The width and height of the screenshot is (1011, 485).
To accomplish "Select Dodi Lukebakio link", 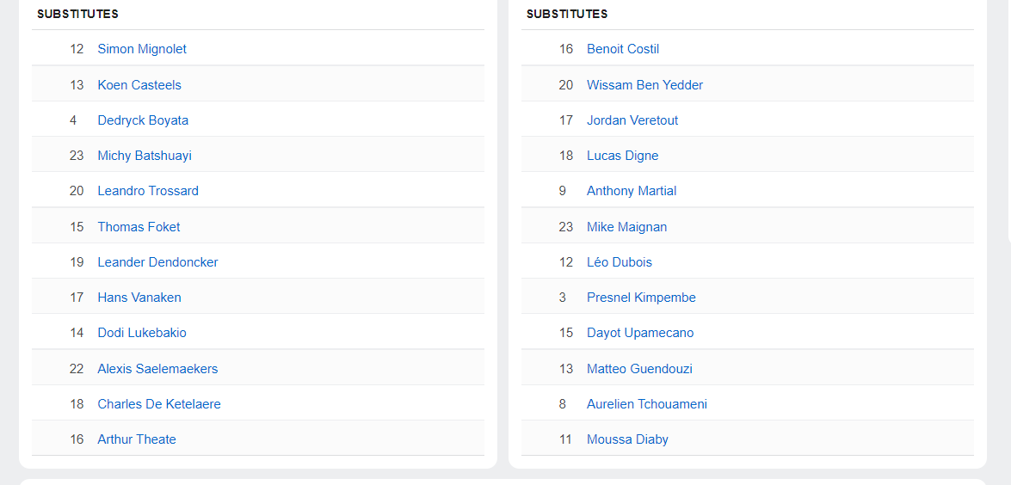I will pos(142,333).
